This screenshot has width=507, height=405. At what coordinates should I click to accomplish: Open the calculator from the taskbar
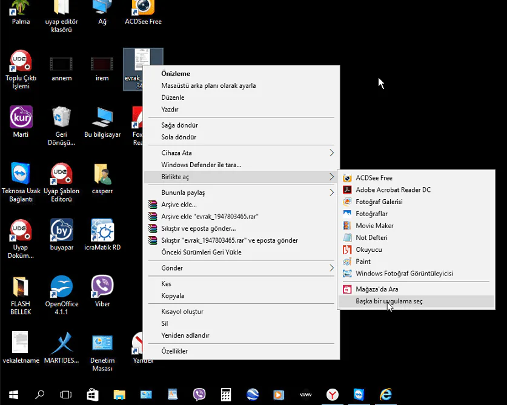226,395
